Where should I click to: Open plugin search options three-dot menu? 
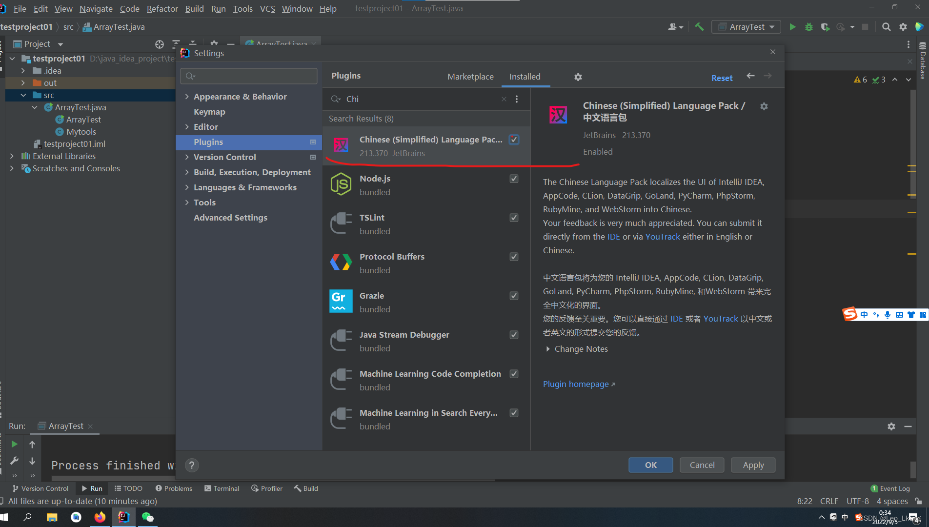tap(517, 99)
